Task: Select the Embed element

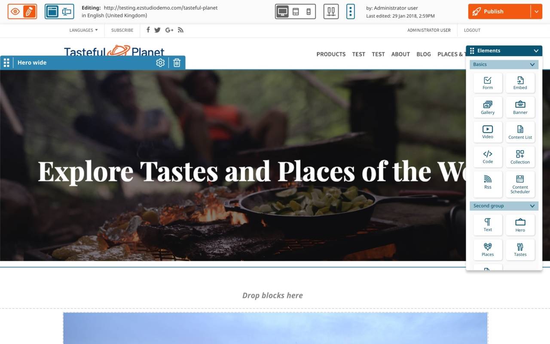Action: click(x=520, y=83)
